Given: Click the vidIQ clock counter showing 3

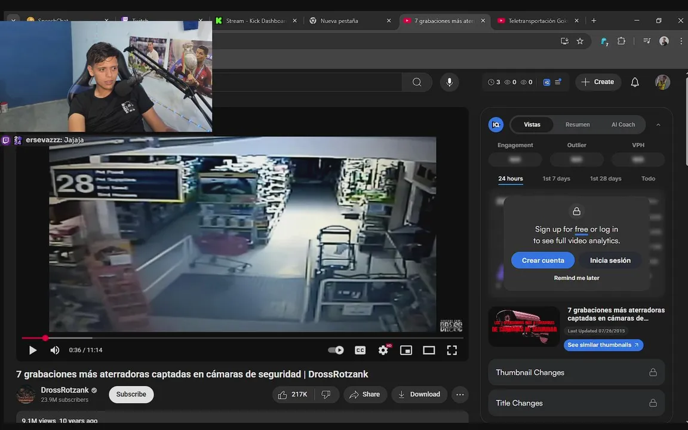Looking at the screenshot, I should pyautogui.click(x=494, y=82).
